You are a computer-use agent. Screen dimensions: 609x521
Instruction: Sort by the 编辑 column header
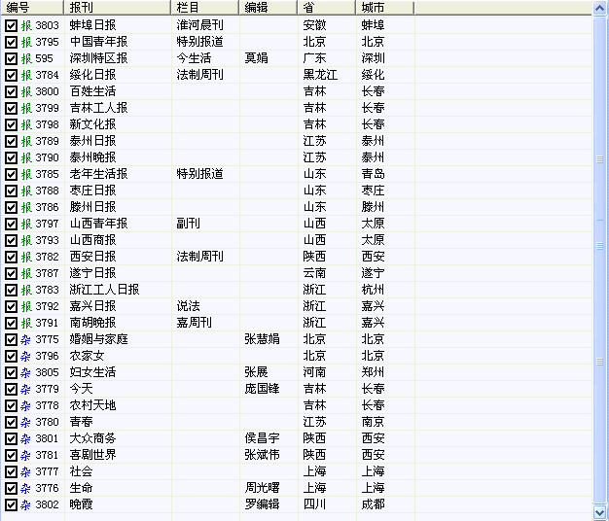268,8
